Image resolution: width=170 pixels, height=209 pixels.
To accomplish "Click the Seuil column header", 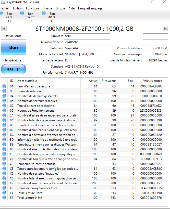I will pyautogui.click(x=127, y=81).
